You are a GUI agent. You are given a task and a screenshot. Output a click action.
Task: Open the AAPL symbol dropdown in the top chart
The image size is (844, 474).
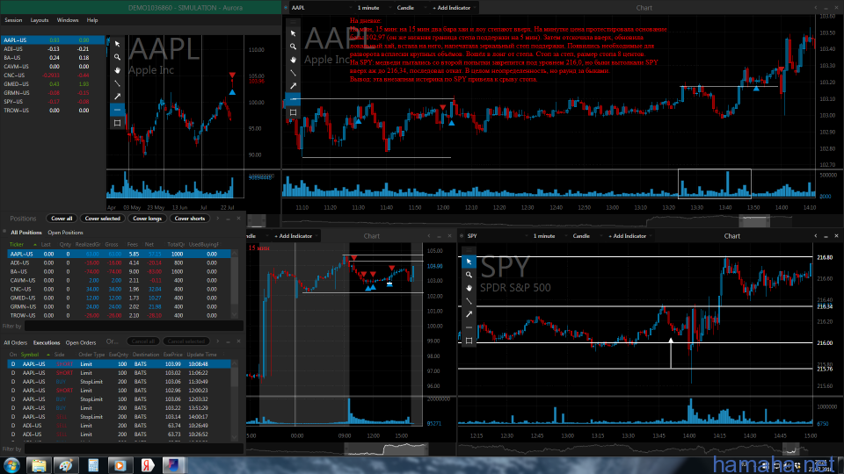pos(321,8)
